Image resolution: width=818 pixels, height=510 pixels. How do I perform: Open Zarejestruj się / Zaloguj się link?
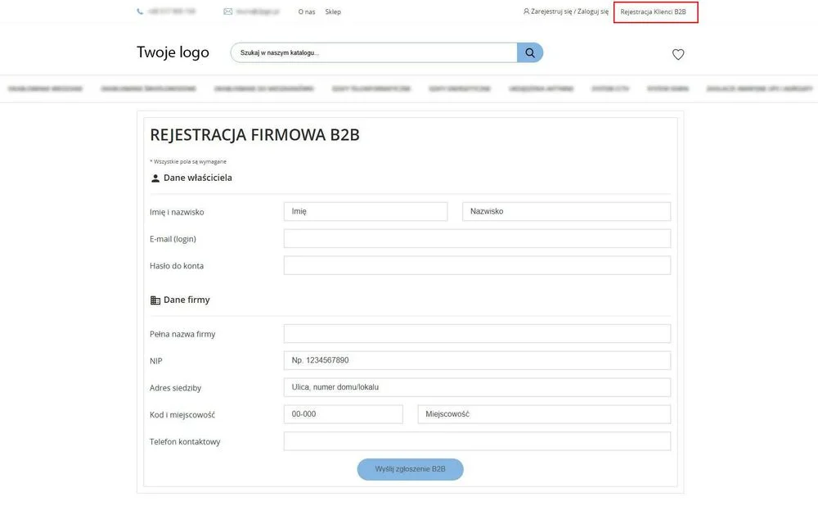coord(569,11)
